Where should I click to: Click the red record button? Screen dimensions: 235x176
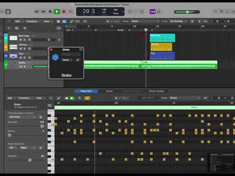[64, 12]
